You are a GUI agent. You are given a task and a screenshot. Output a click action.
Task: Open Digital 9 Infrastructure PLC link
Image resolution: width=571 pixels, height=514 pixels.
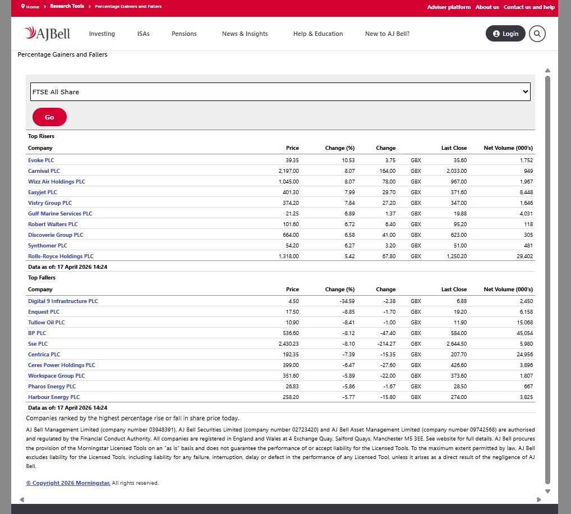63,301
